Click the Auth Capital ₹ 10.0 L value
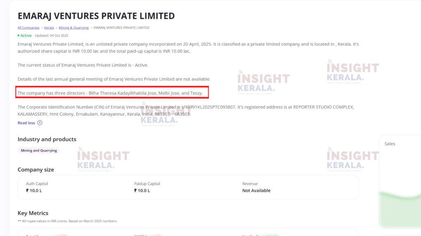 point(34,191)
